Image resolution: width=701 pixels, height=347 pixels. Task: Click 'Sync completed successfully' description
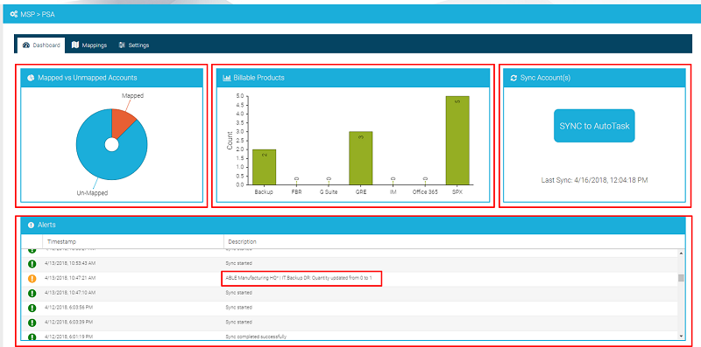pyautogui.click(x=256, y=337)
